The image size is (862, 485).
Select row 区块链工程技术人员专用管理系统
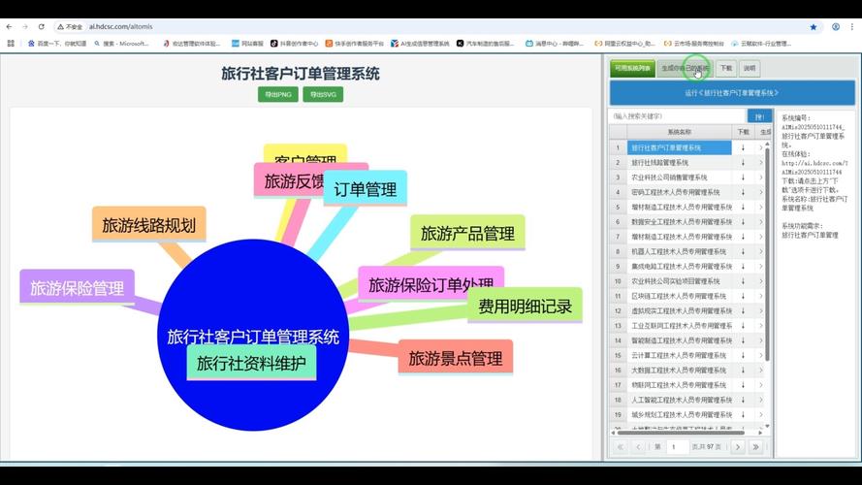(680, 296)
